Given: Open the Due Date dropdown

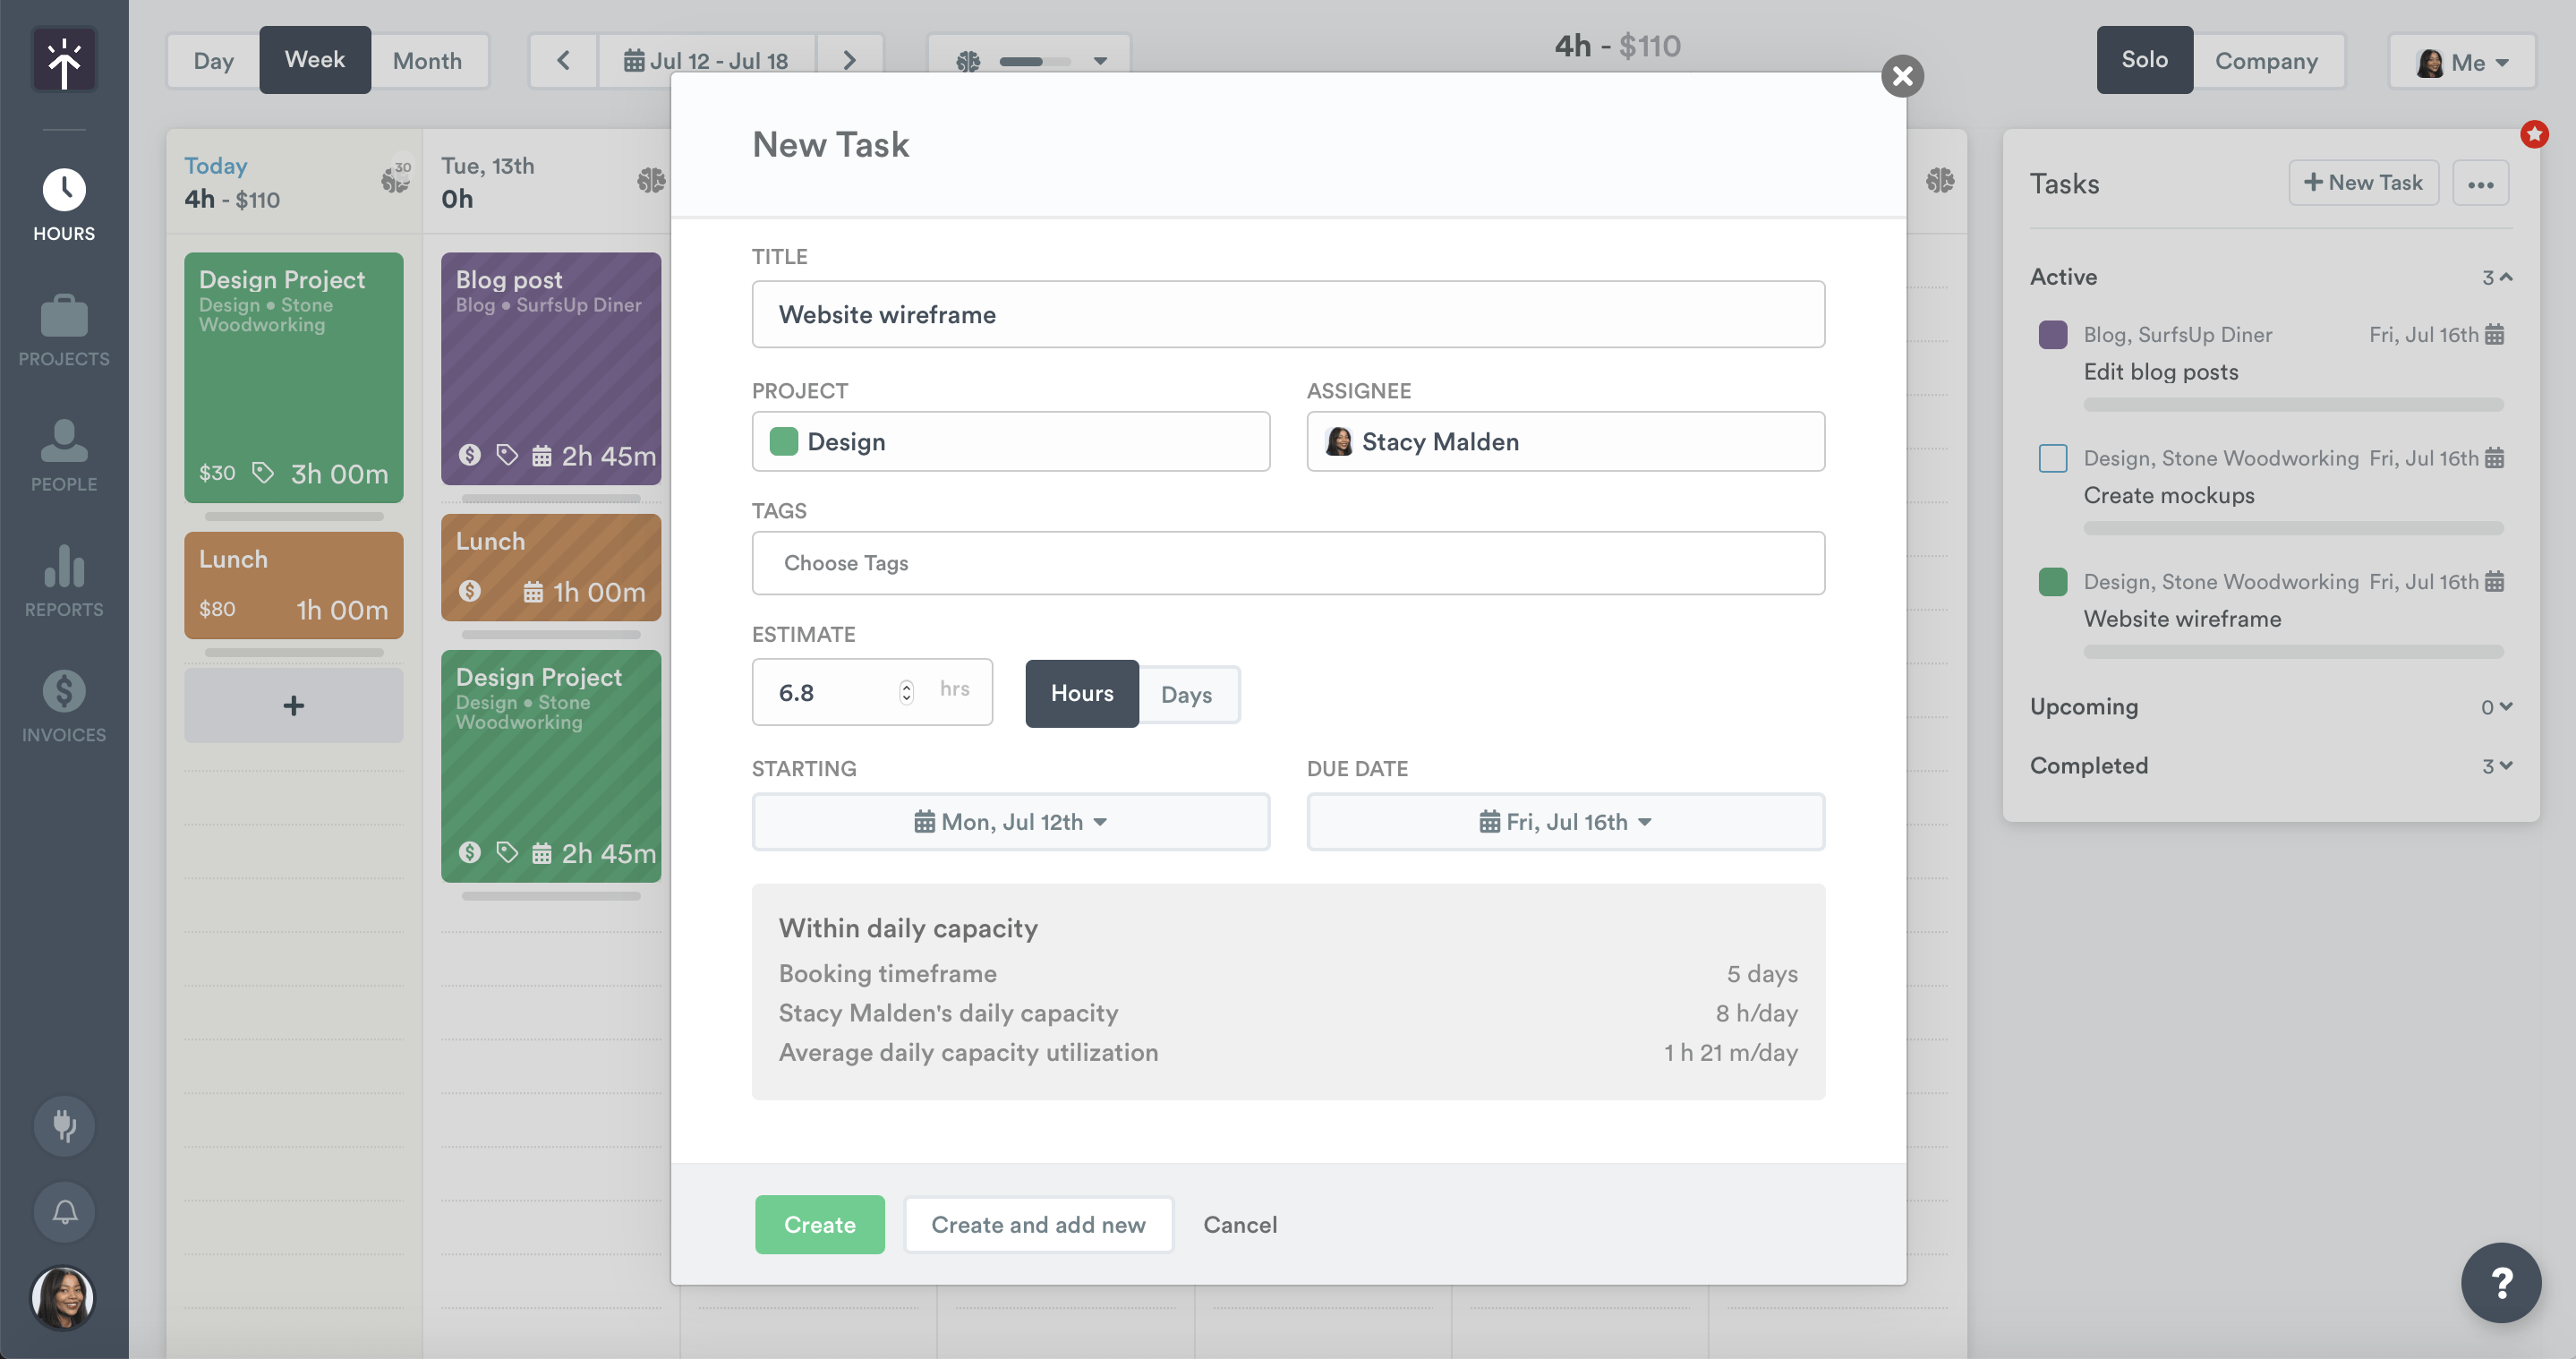Looking at the screenshot, I should [1565, 822].
